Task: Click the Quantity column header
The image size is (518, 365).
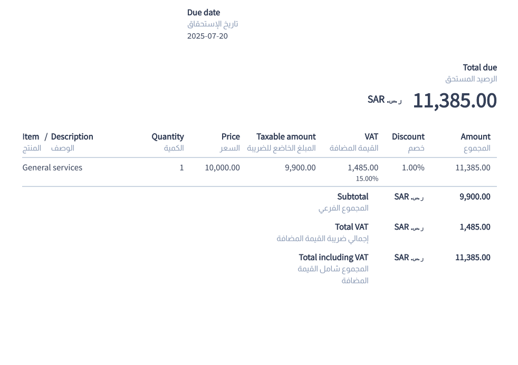Action: [167, 137]
